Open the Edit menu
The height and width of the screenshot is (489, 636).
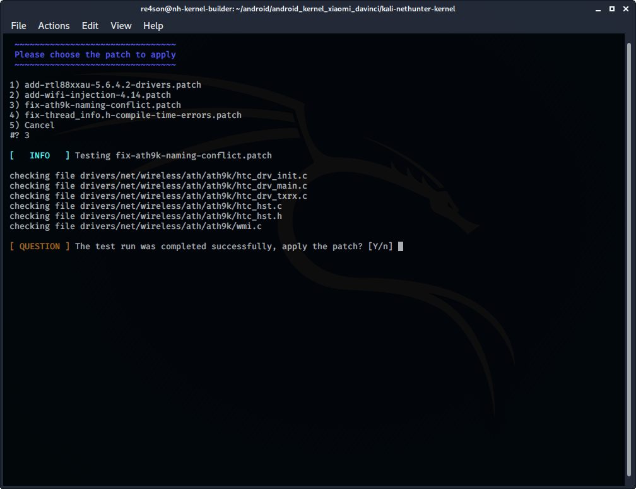pyautogui.click(x=90, y=26)
